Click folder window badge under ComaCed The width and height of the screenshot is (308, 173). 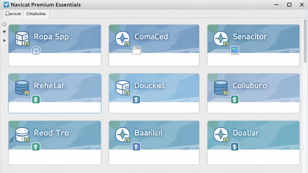pyautogui.click(x=137, y=50)
